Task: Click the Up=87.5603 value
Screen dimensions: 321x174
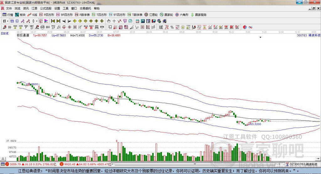Action: tap(59, 35)
